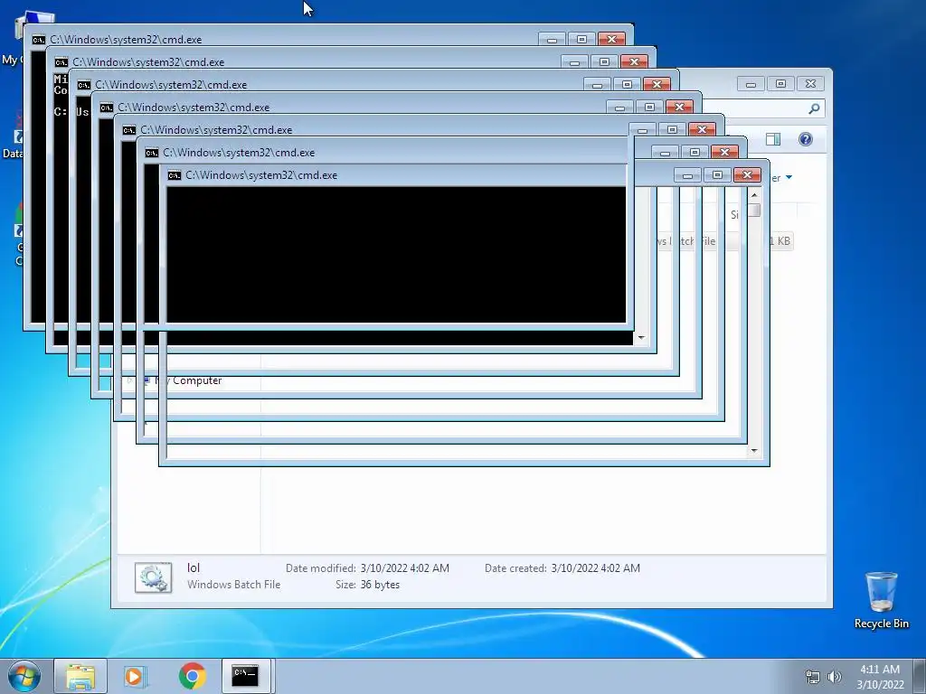Click the Date modified value 4:02 AM

tap(404, 567)
